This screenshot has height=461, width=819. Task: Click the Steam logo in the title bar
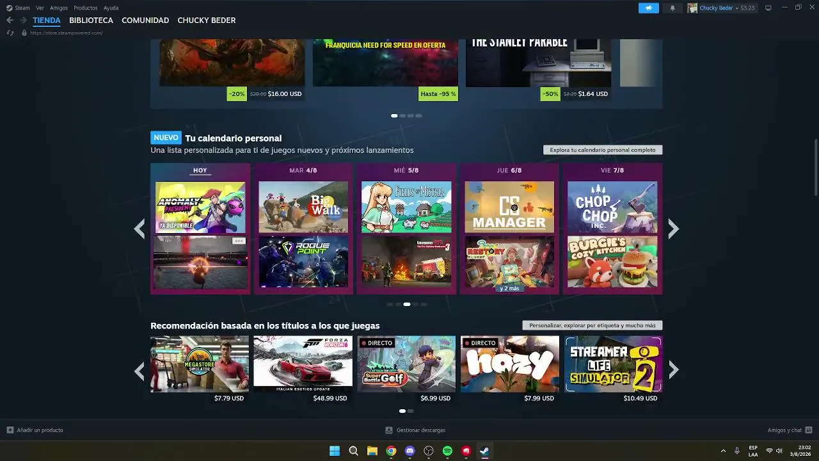pyautogui.click(x=9, y=8)
